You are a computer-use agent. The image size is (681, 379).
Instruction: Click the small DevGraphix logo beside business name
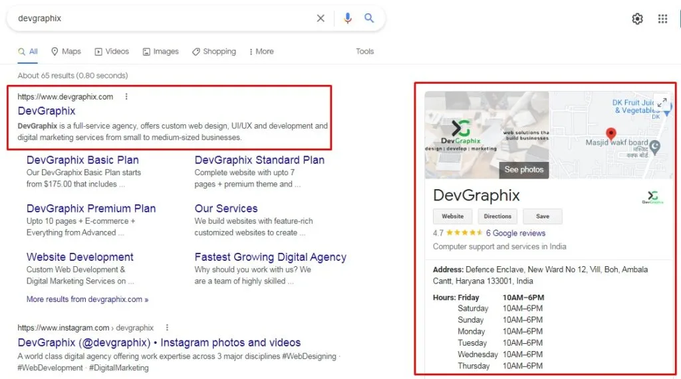click(653, 197)
